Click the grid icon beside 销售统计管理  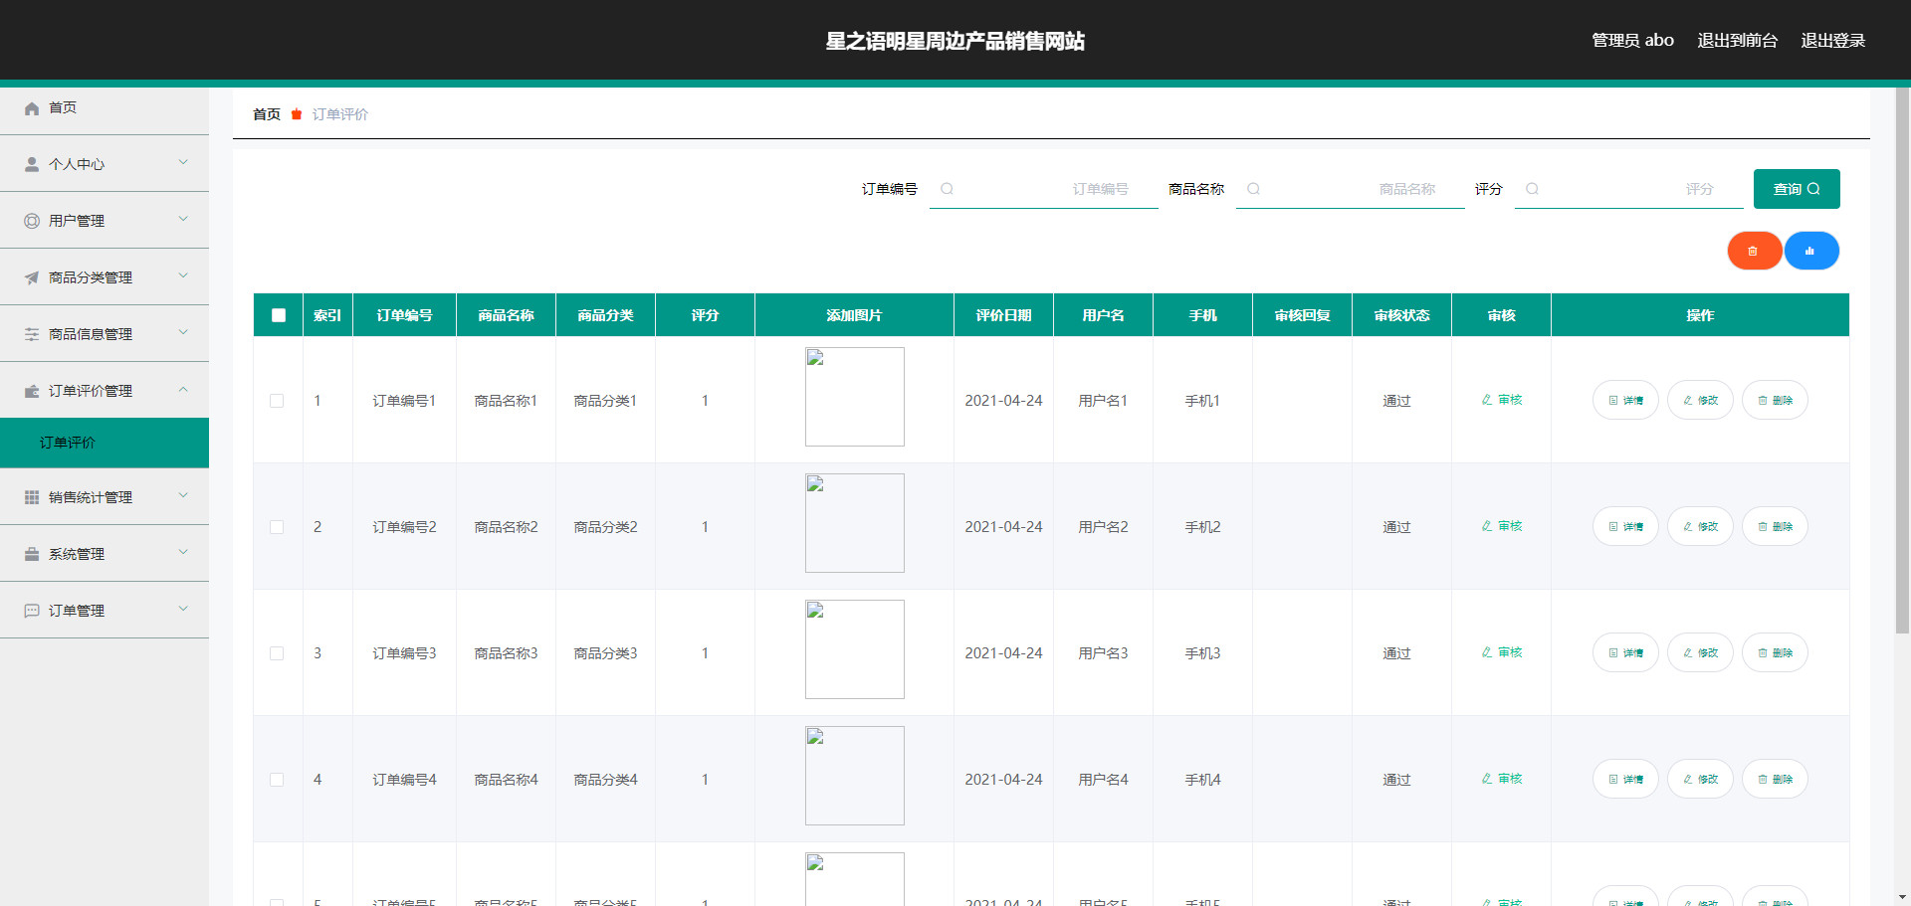pos(32,497)
